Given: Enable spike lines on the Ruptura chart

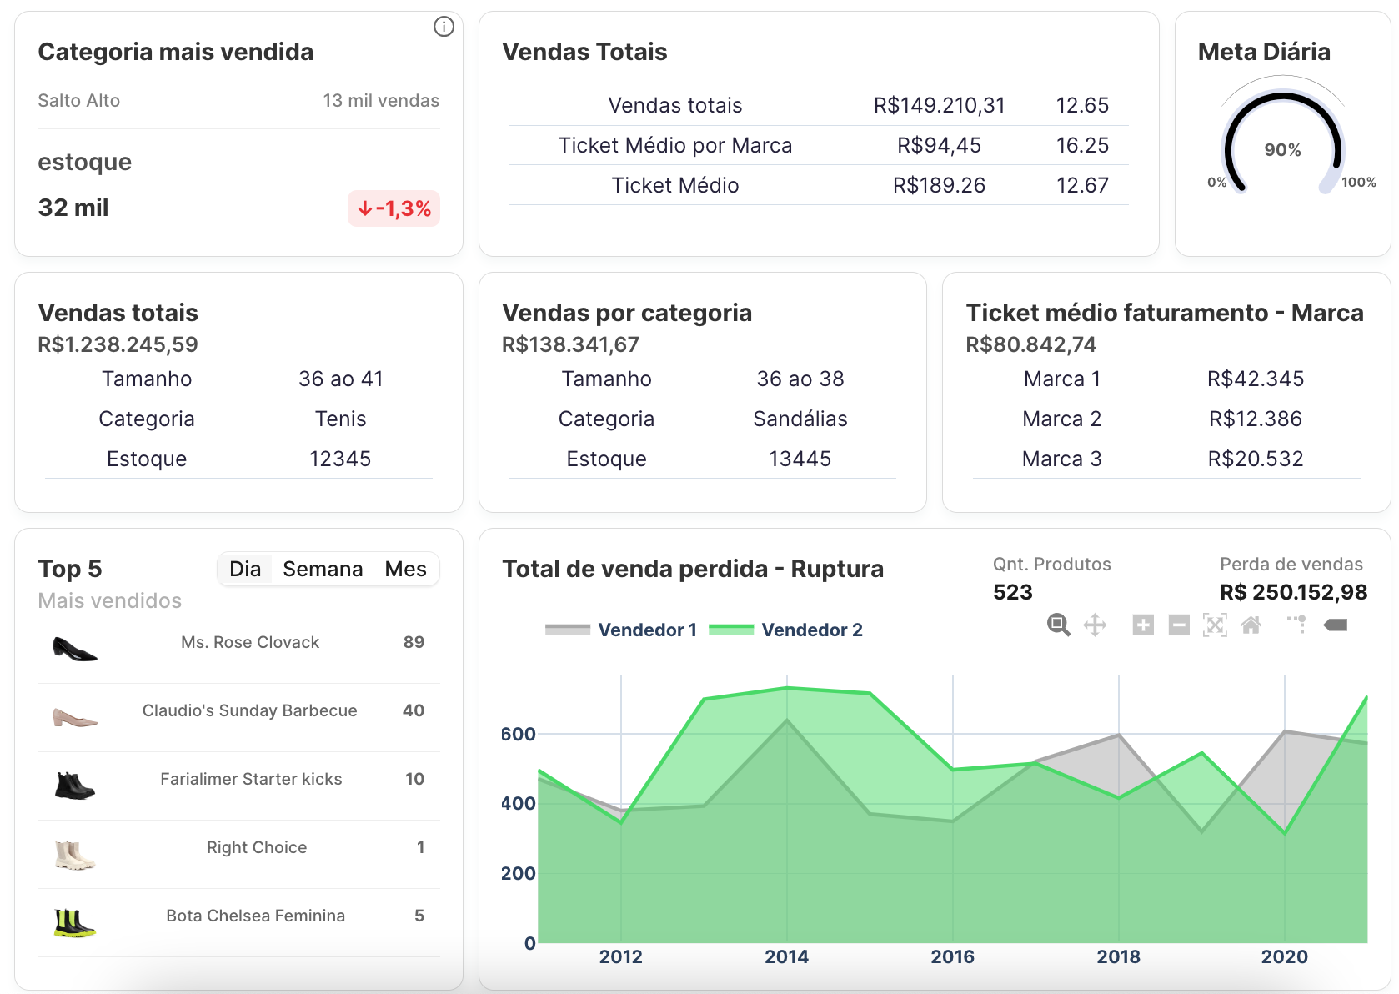Looking at the screenshot, I should (1297, 625).
